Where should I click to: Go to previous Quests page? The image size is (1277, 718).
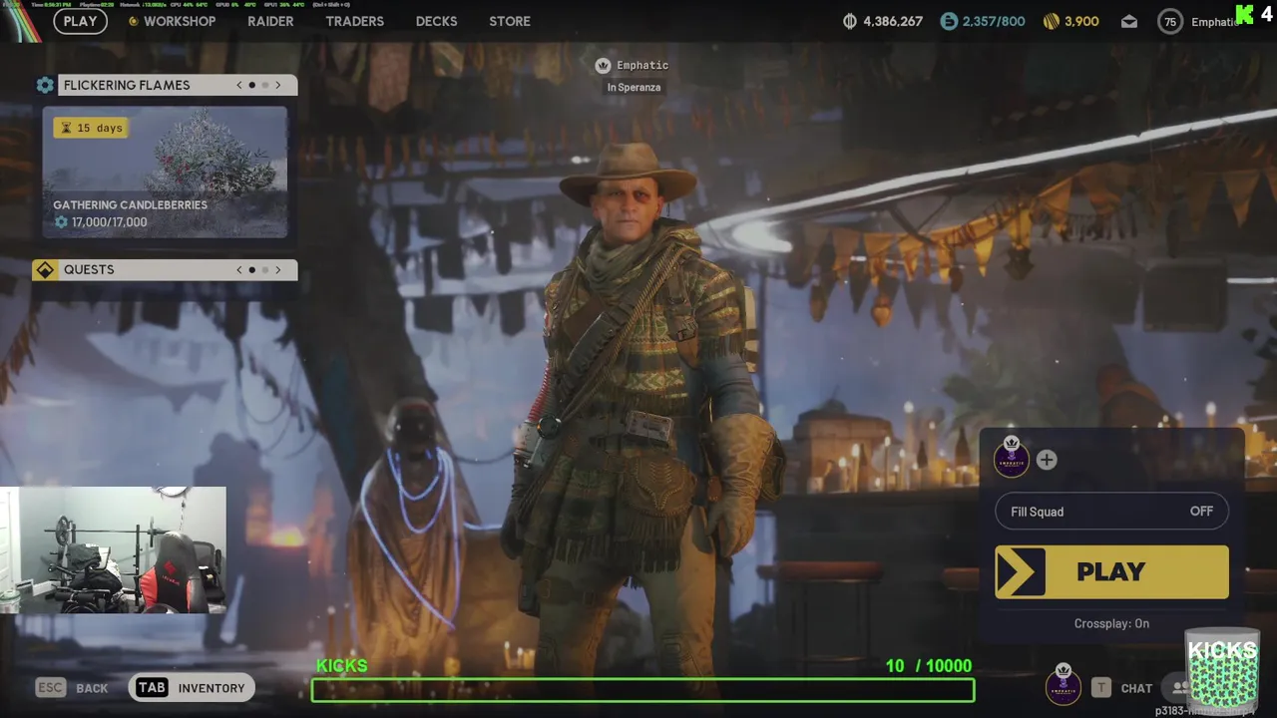(x=239, y=269)
